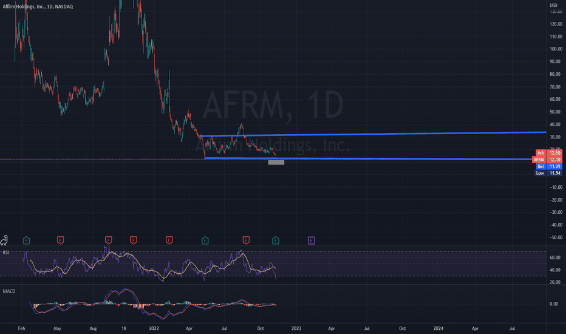Click the AFRM 12.10 last price label

click(x=547, y=160)
